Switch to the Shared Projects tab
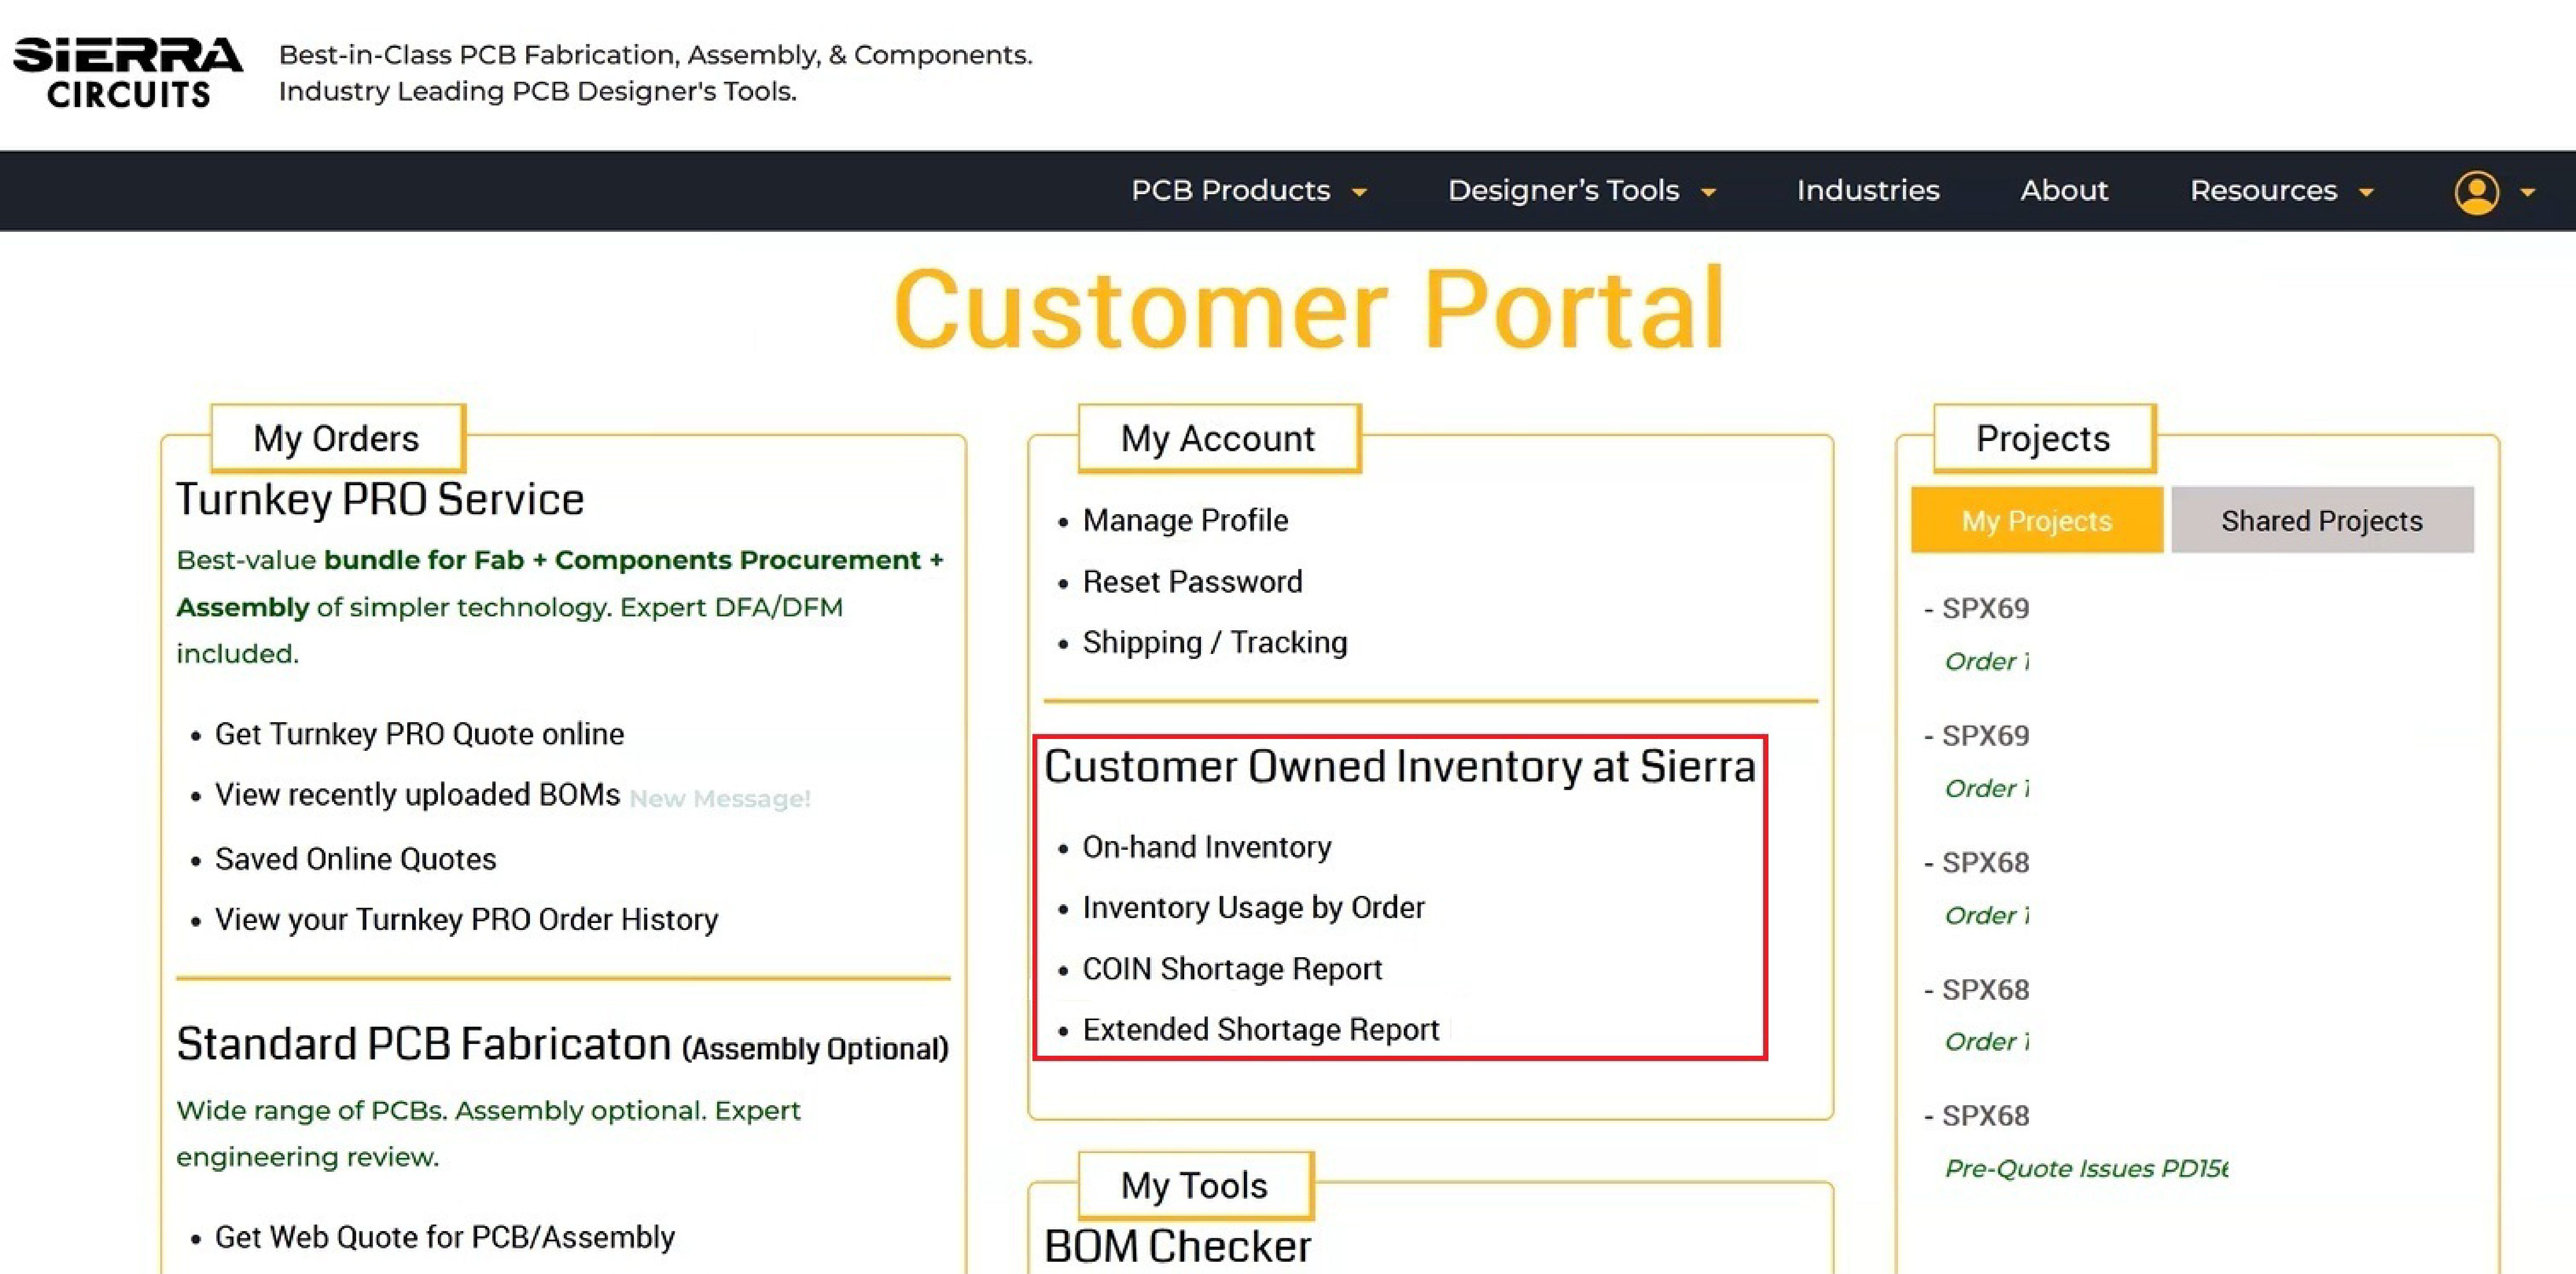This screenshot has width=2576, height=1274. (2322, 519)
